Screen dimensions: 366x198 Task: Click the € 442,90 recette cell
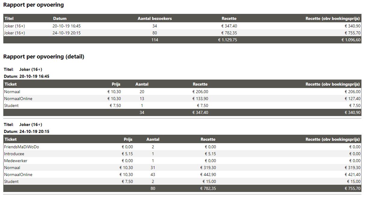coord(208,174)
